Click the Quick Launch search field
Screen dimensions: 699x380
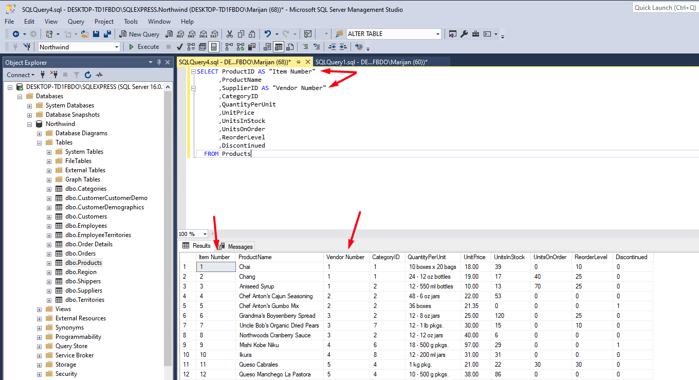click(665, 8)
